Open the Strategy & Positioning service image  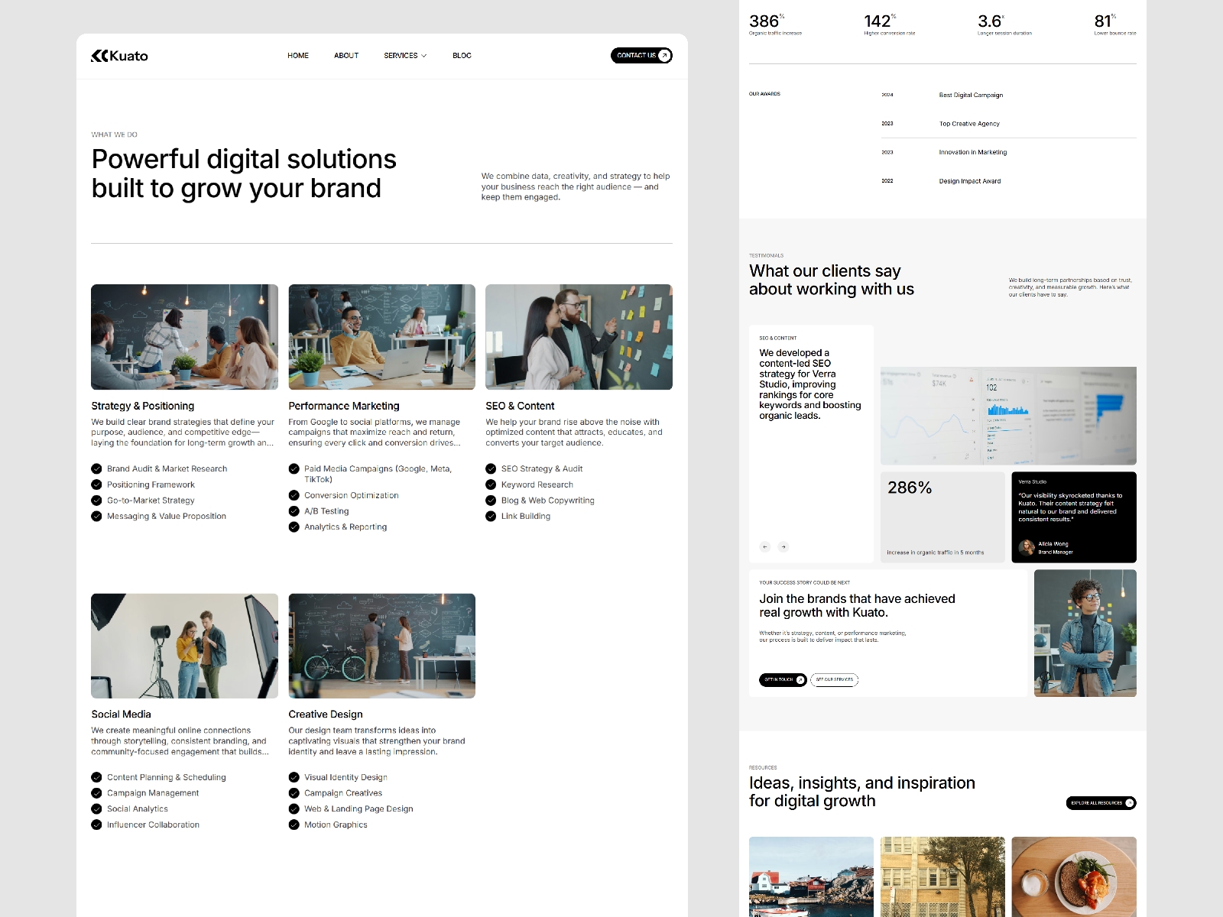click(x=184, y=337)
